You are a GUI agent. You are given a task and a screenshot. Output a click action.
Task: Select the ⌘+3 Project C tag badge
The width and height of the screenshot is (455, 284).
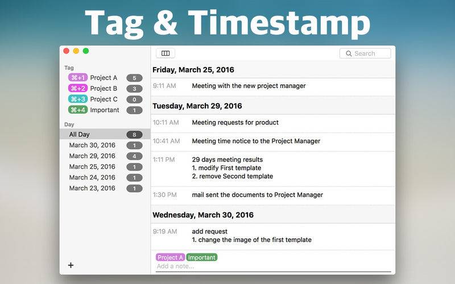(x=78, y=99)
